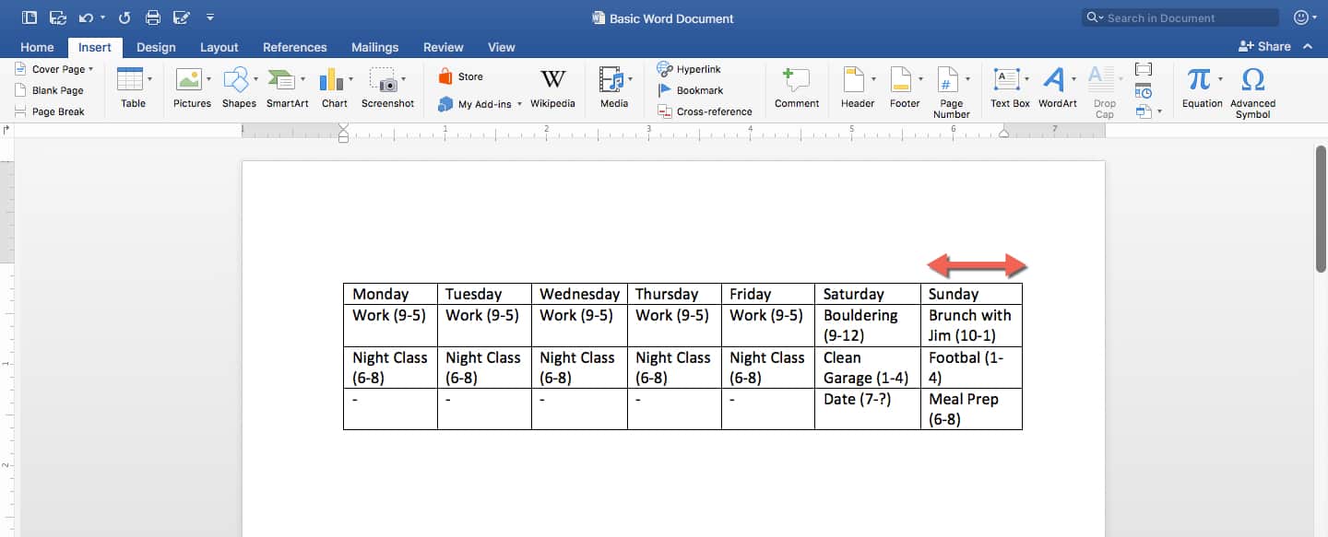This screenshot has width=1328, height=537.
Task: Open the SmartArt graphic tool
Action: 287,88
